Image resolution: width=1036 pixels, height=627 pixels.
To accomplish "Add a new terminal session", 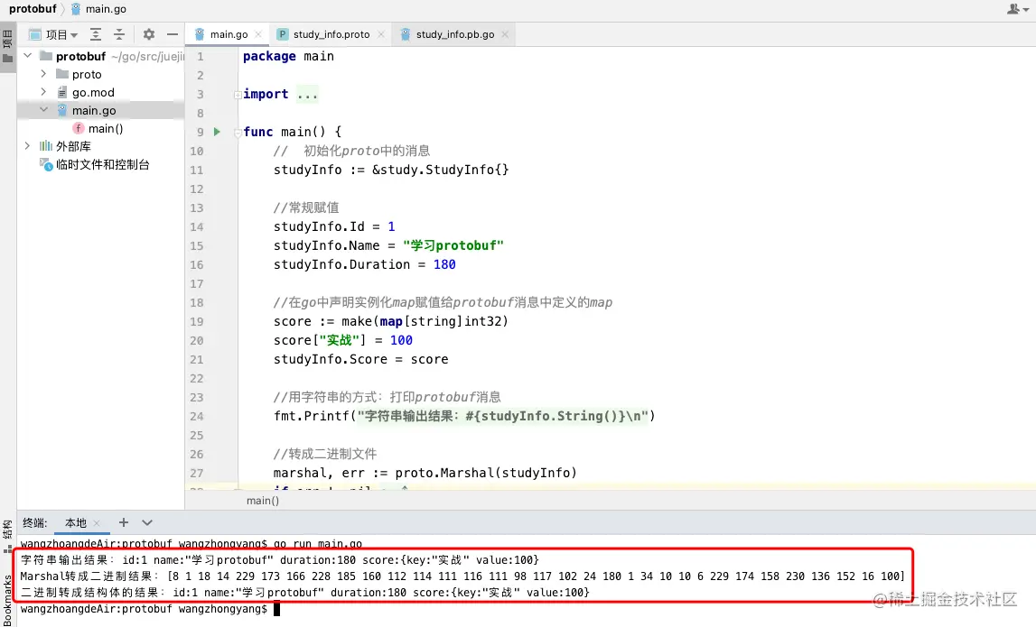I will (x=124, y=522).
